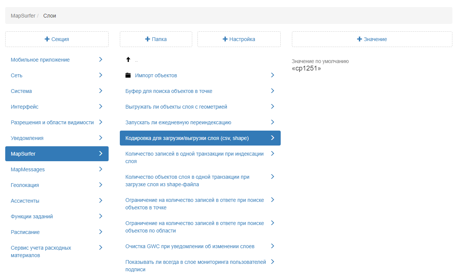458x278 pixels.
Task: Click chevron on the selected MapSurfer row
Action: [100, 153]
